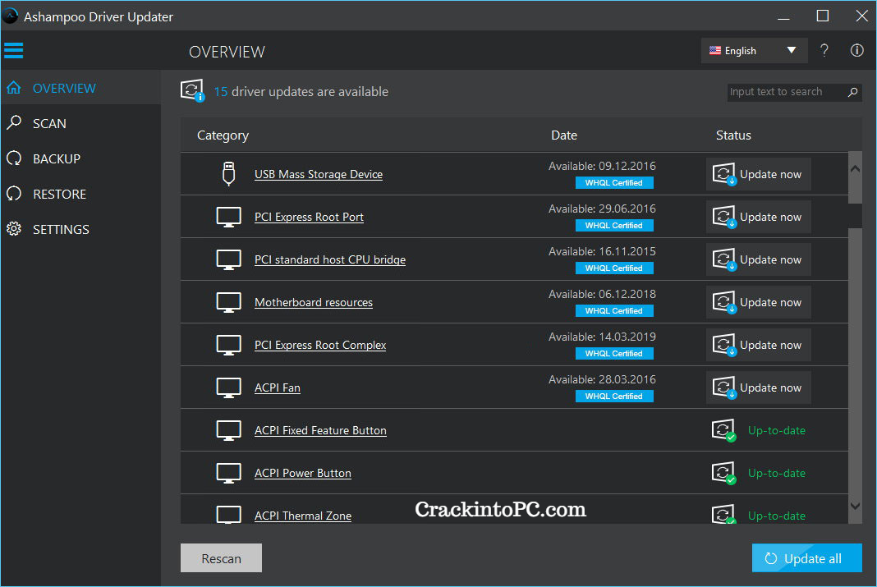Open PCI Express Root Complex link
The height and width of the screenshot is (587, 877).
pos(320,345)
